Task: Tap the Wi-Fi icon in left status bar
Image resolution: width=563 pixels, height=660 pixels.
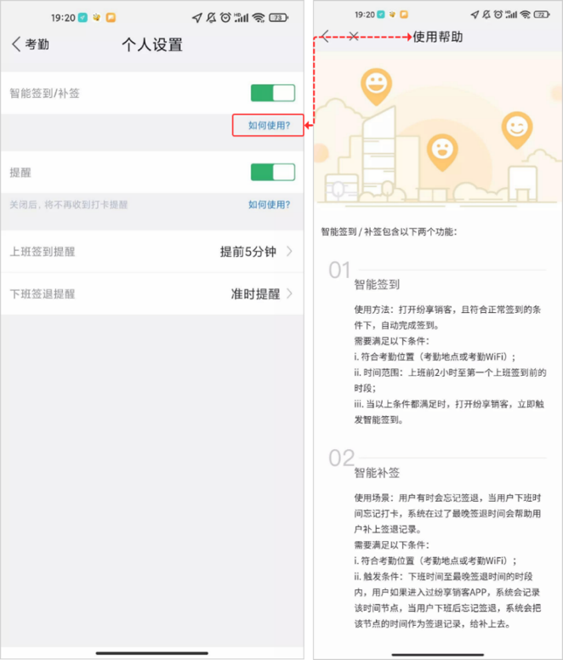Action: pos(259,18)
